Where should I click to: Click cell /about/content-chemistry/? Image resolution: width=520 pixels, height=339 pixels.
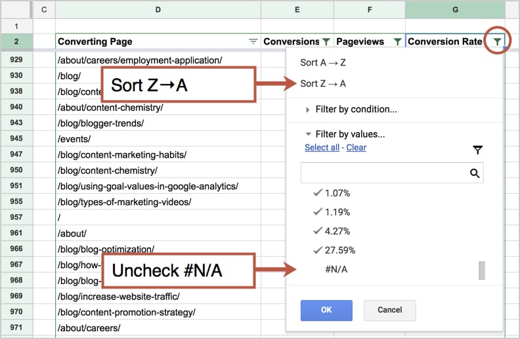[158, 108]
